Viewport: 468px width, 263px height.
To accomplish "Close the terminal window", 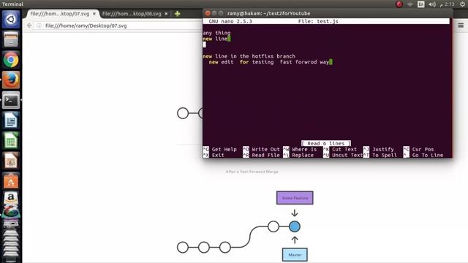I will coord(208,13).
